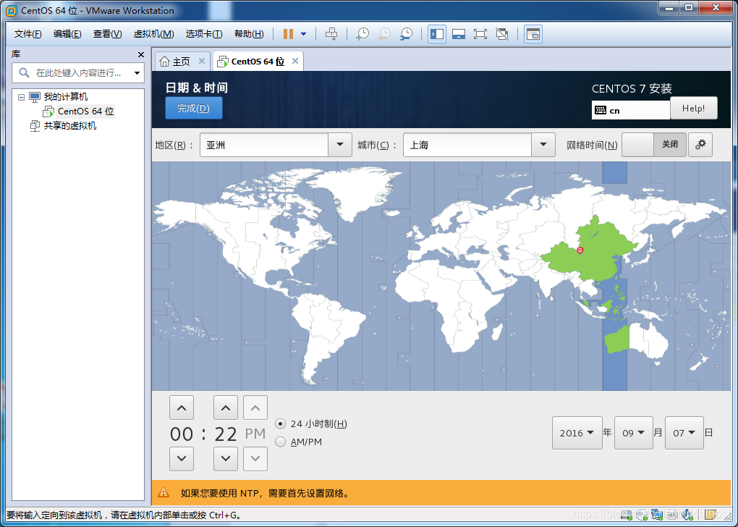Open the power options arrow beside the pause icon
The image size is (738, 527).
[x=304, y=34]
